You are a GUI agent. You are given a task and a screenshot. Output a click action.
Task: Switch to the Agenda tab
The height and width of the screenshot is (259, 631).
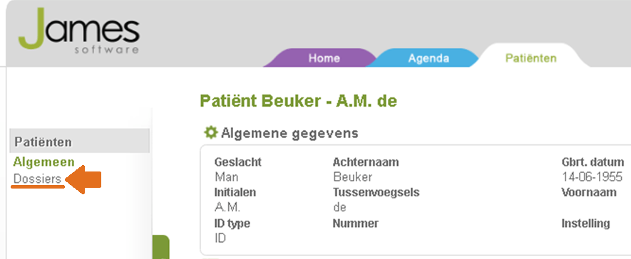point(429,58)
